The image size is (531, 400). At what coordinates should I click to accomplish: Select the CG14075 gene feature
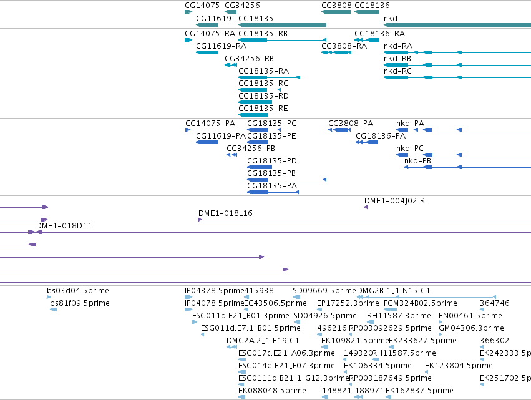click(188, 12)
